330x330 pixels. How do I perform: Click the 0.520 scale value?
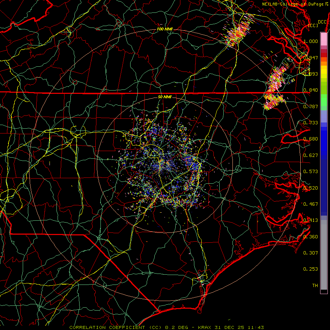[311, 188]
